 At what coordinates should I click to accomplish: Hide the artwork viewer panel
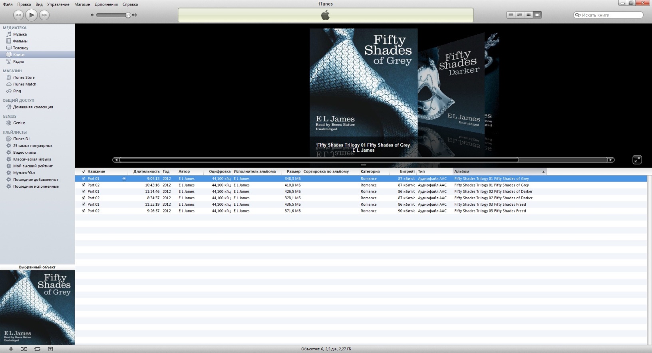[50, 349]
